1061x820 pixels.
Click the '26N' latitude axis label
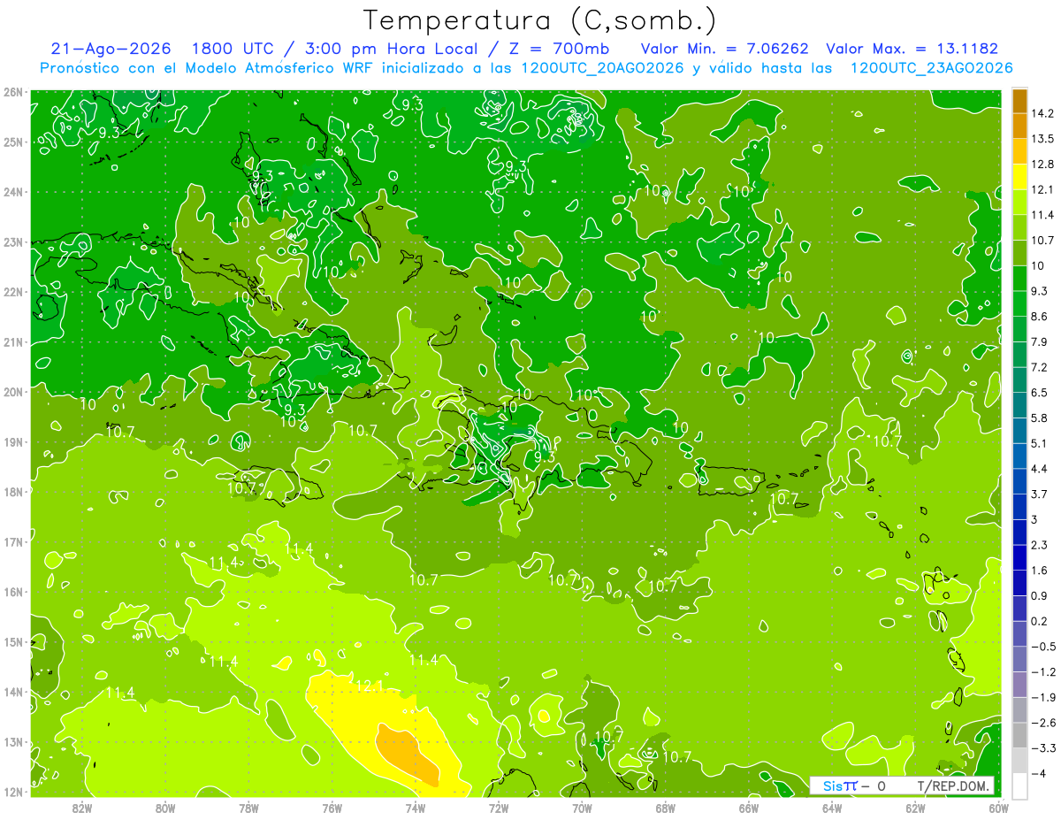[12, 92]
